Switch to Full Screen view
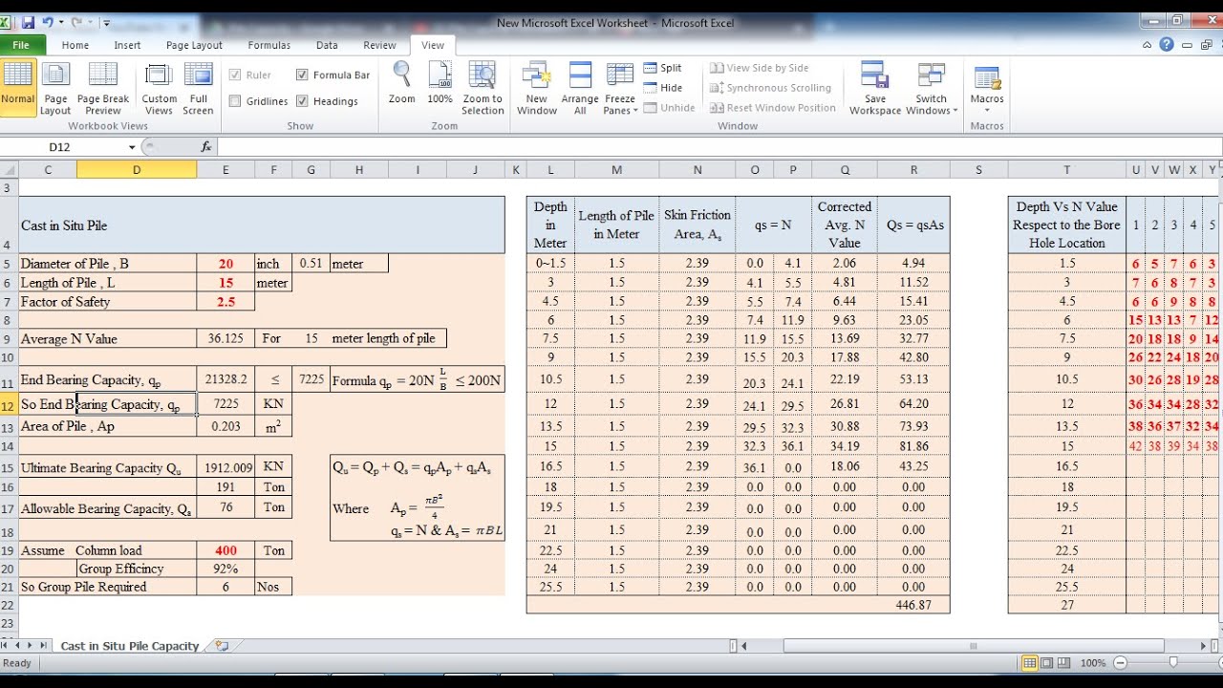Image resolution: width=1223 pixels, height=688 pixels. click(198, 88)
